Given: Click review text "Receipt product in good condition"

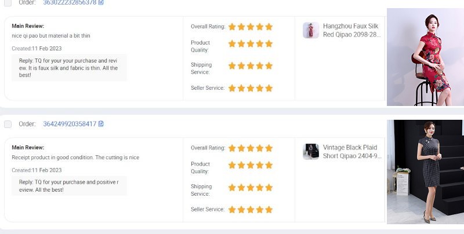Looking at the screenshot, I should tap(75, 158).
